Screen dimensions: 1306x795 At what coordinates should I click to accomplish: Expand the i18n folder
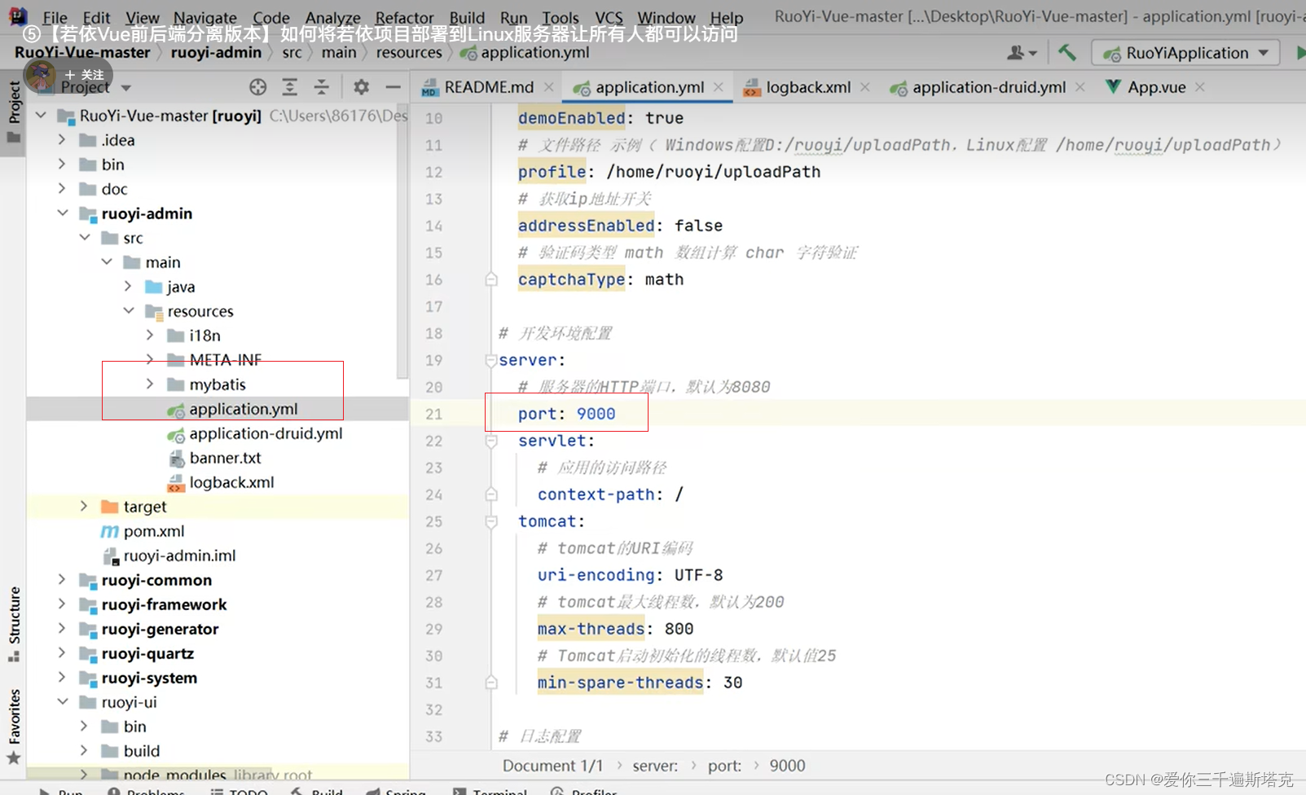150,336
